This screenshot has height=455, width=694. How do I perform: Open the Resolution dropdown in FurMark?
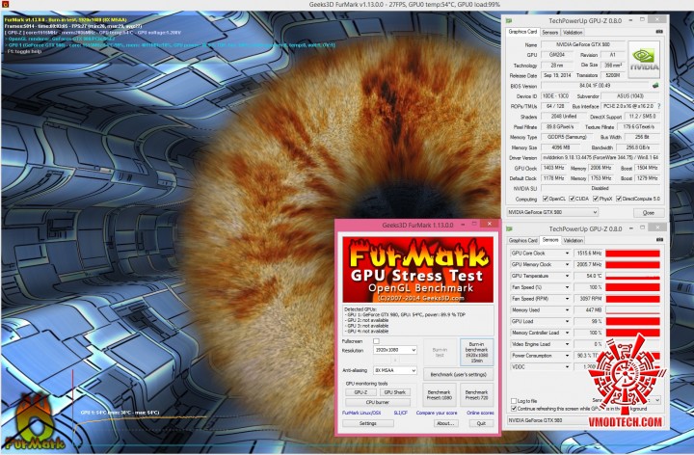[x=395, y=350]
